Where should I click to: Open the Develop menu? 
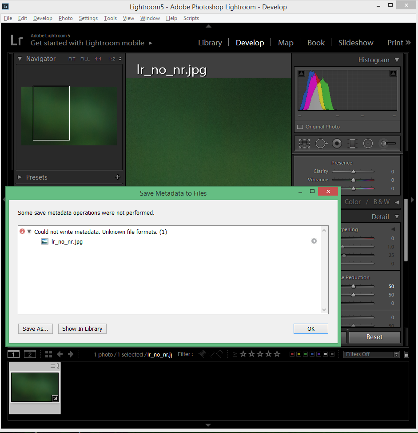(43, 18)
